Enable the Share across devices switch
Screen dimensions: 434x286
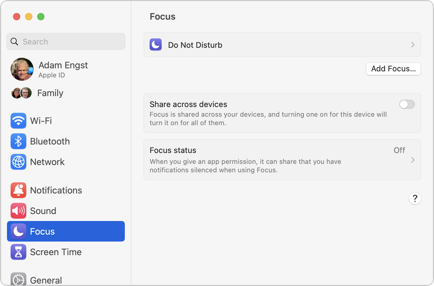click(407, 104)
